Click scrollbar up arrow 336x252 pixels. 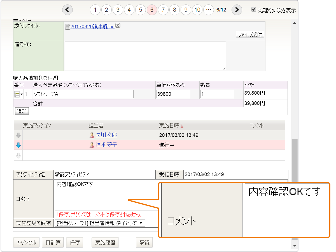(x=294, y=23)
